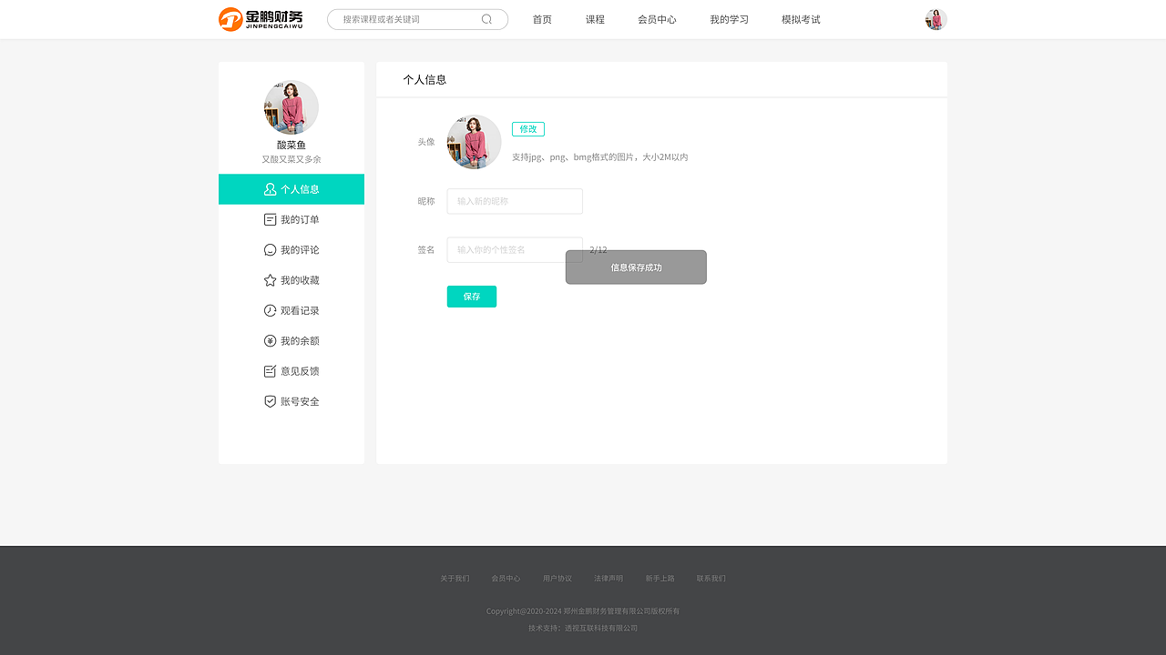The image size is (1166, 655).
Task: Click the Jinpeng Caiwu logo
Action: [261, 19]
